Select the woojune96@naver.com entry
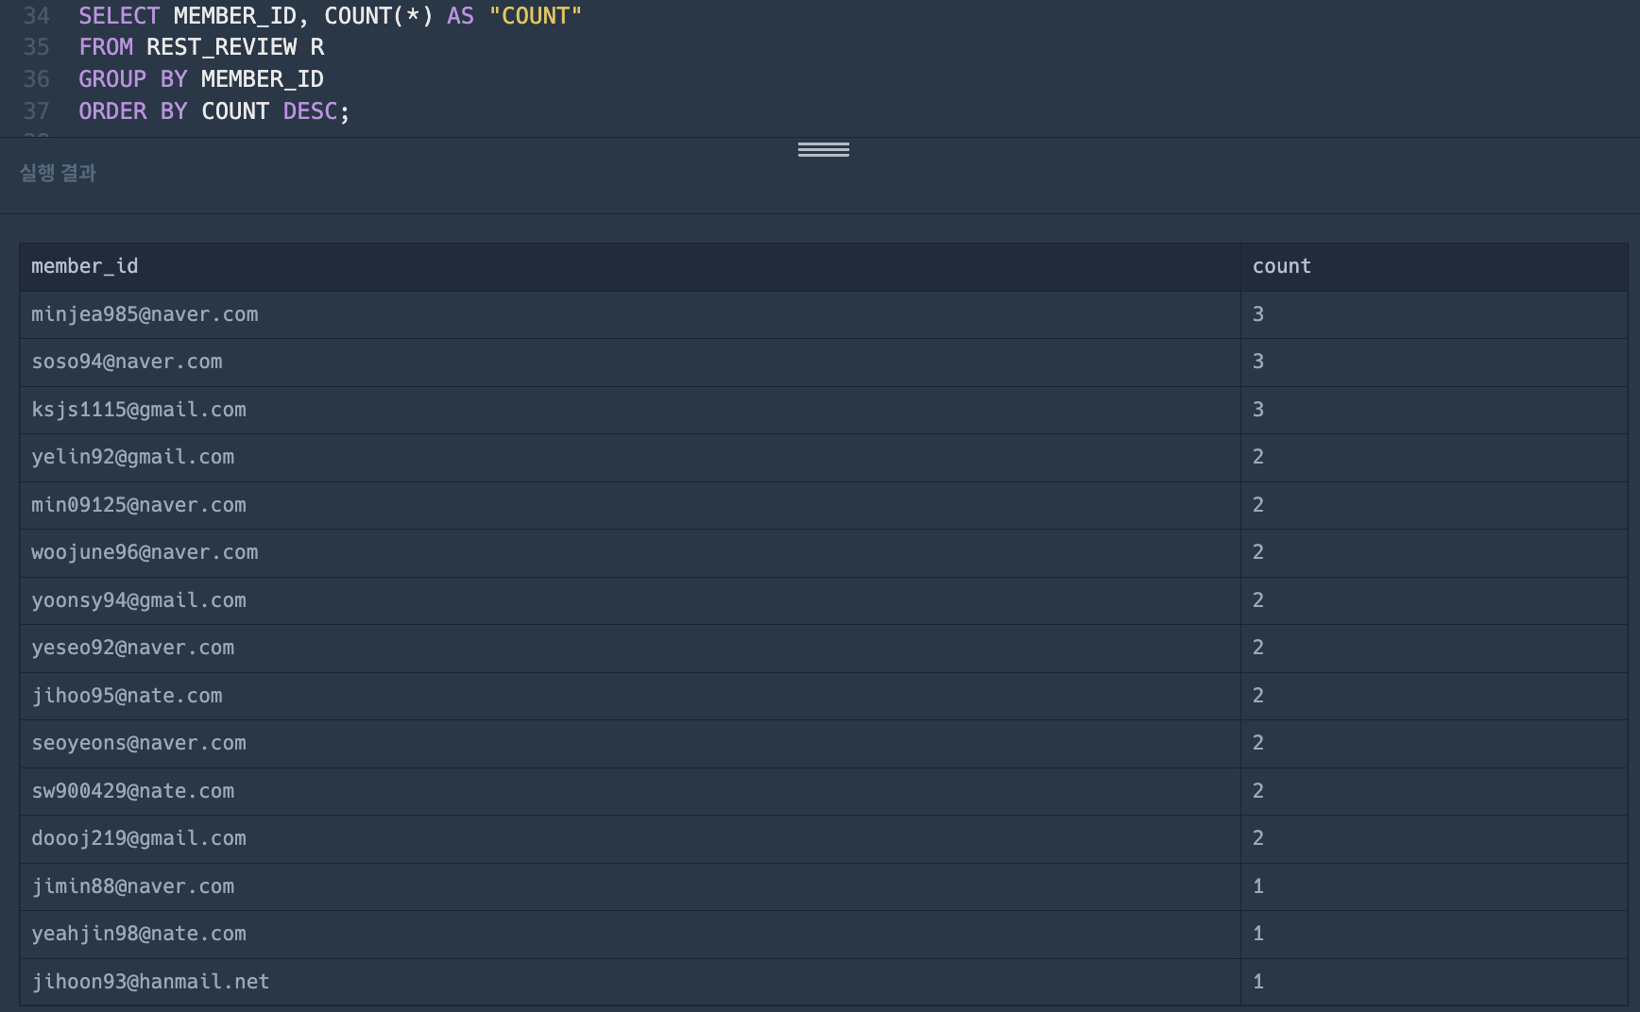Screen dimensions: 1640x1012 click(x=145, y=552)
